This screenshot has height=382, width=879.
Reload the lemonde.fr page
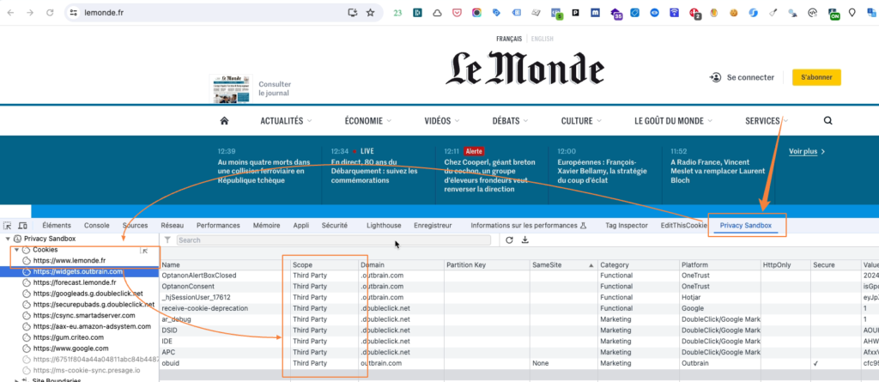(50, 12)
